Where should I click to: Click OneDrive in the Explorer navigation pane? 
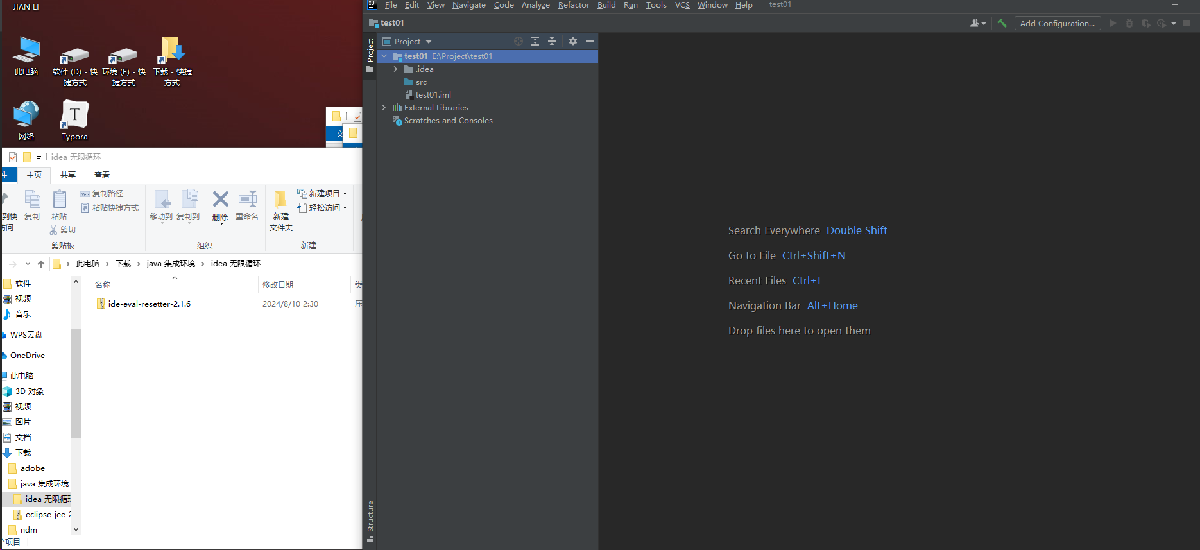click(x=28, y=356)
